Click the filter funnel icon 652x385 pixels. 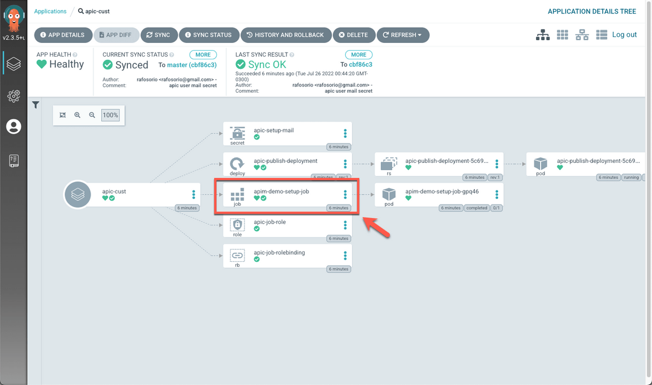tap(36, 105)
